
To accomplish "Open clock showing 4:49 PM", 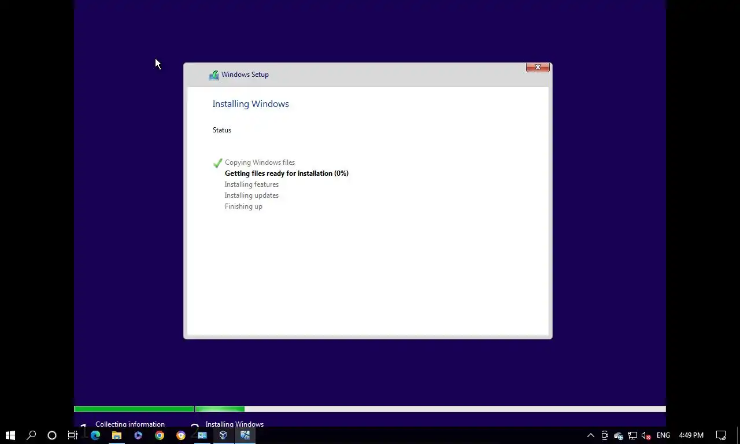I will [691, 435].
